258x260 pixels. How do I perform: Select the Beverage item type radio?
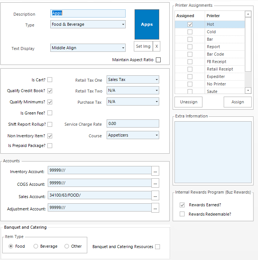36,246
